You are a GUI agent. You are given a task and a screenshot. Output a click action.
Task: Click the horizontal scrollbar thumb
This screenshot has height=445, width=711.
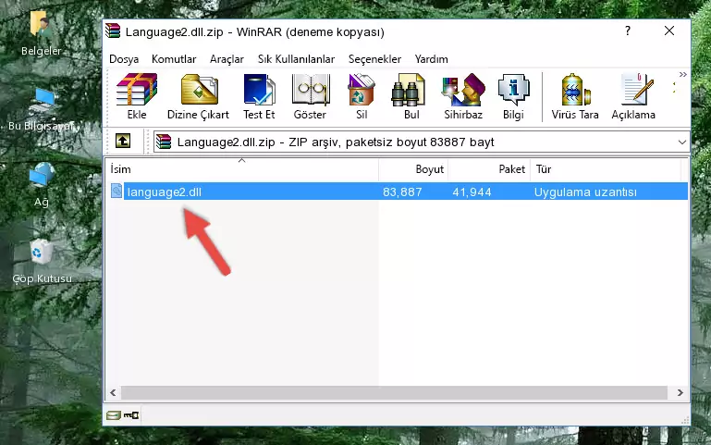[x=394, y=392]
